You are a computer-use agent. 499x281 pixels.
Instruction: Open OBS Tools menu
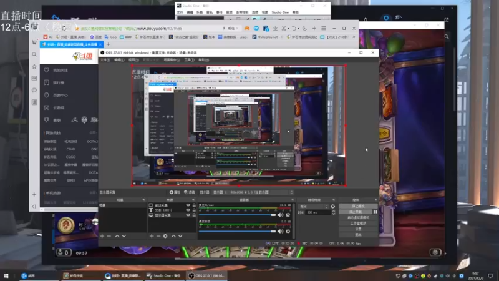coord(189,60)
